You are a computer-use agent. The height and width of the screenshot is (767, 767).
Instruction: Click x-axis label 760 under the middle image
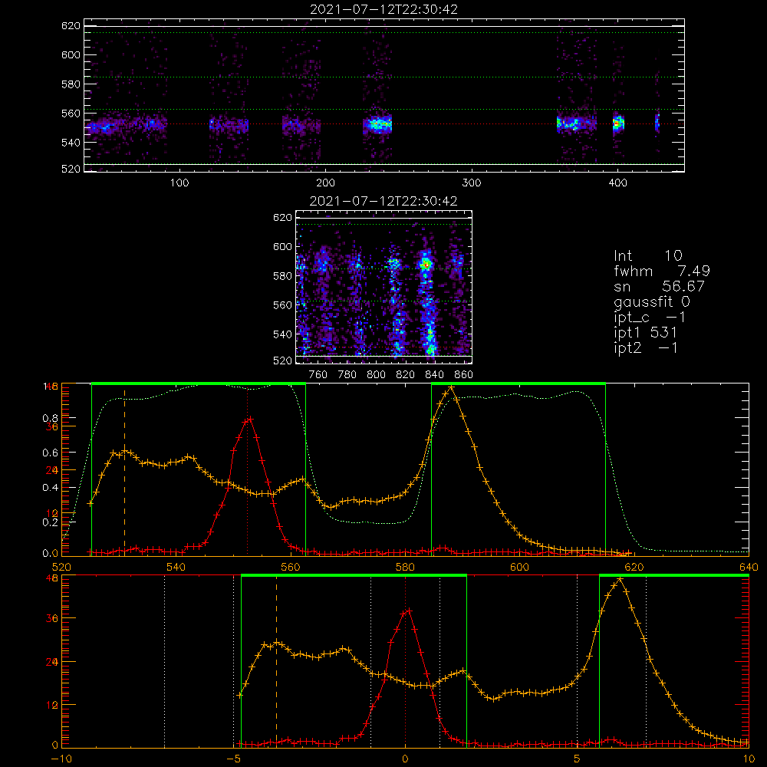click(318, 375)
